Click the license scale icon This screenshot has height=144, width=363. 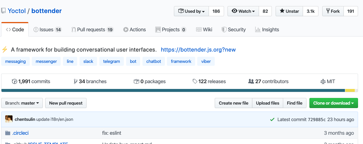(323, 82)
